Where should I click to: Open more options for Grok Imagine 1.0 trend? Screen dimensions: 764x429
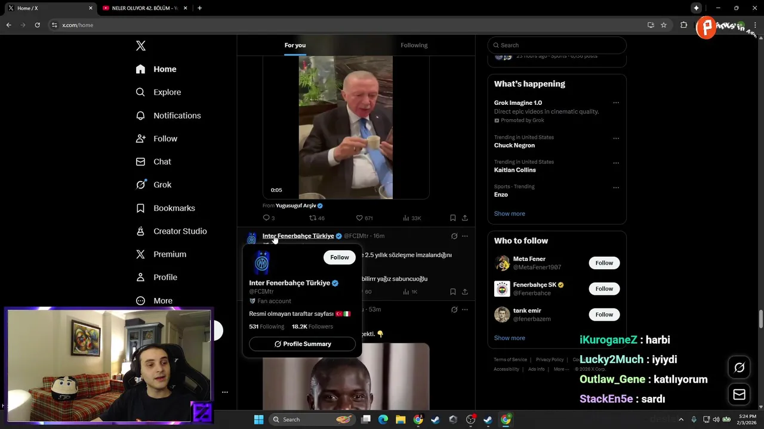616,103
